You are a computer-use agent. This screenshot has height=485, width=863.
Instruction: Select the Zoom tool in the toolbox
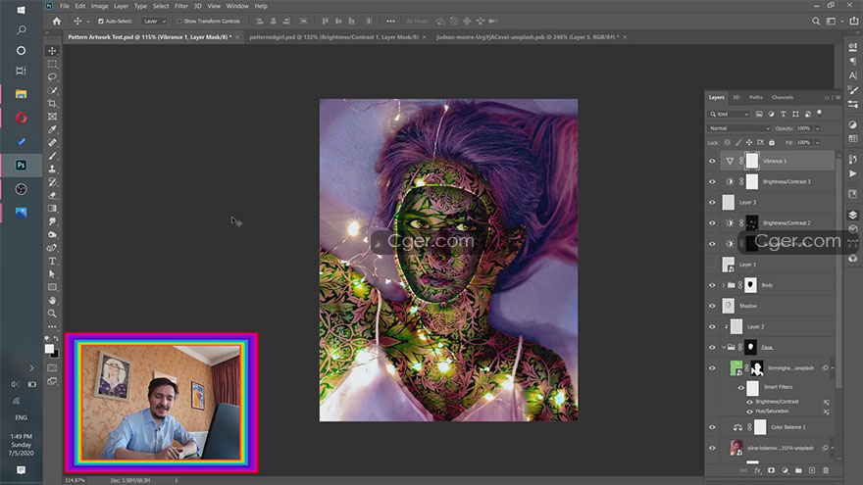52,314
